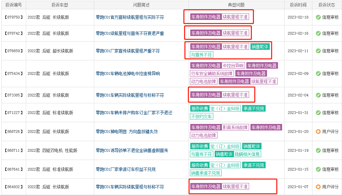Open complaint 零跑C01掉电明显 方向盘按键失效
The width and height of the screenshot is (342, 195).
tap(127, 131)
